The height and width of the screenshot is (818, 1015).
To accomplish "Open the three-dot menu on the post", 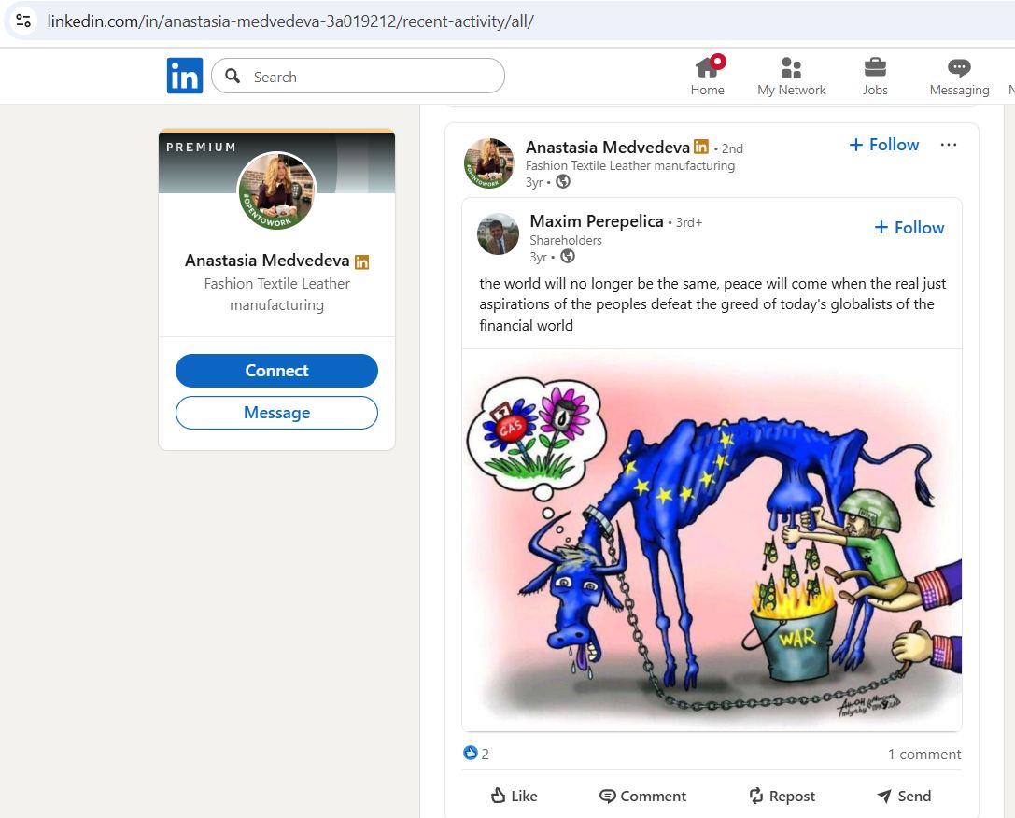I will tap(950, 145).
